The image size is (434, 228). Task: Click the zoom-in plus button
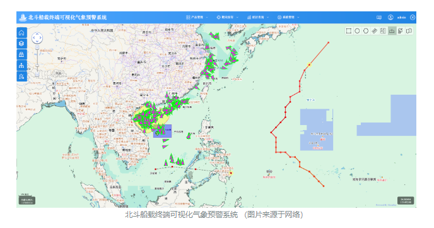click(37, 47)
